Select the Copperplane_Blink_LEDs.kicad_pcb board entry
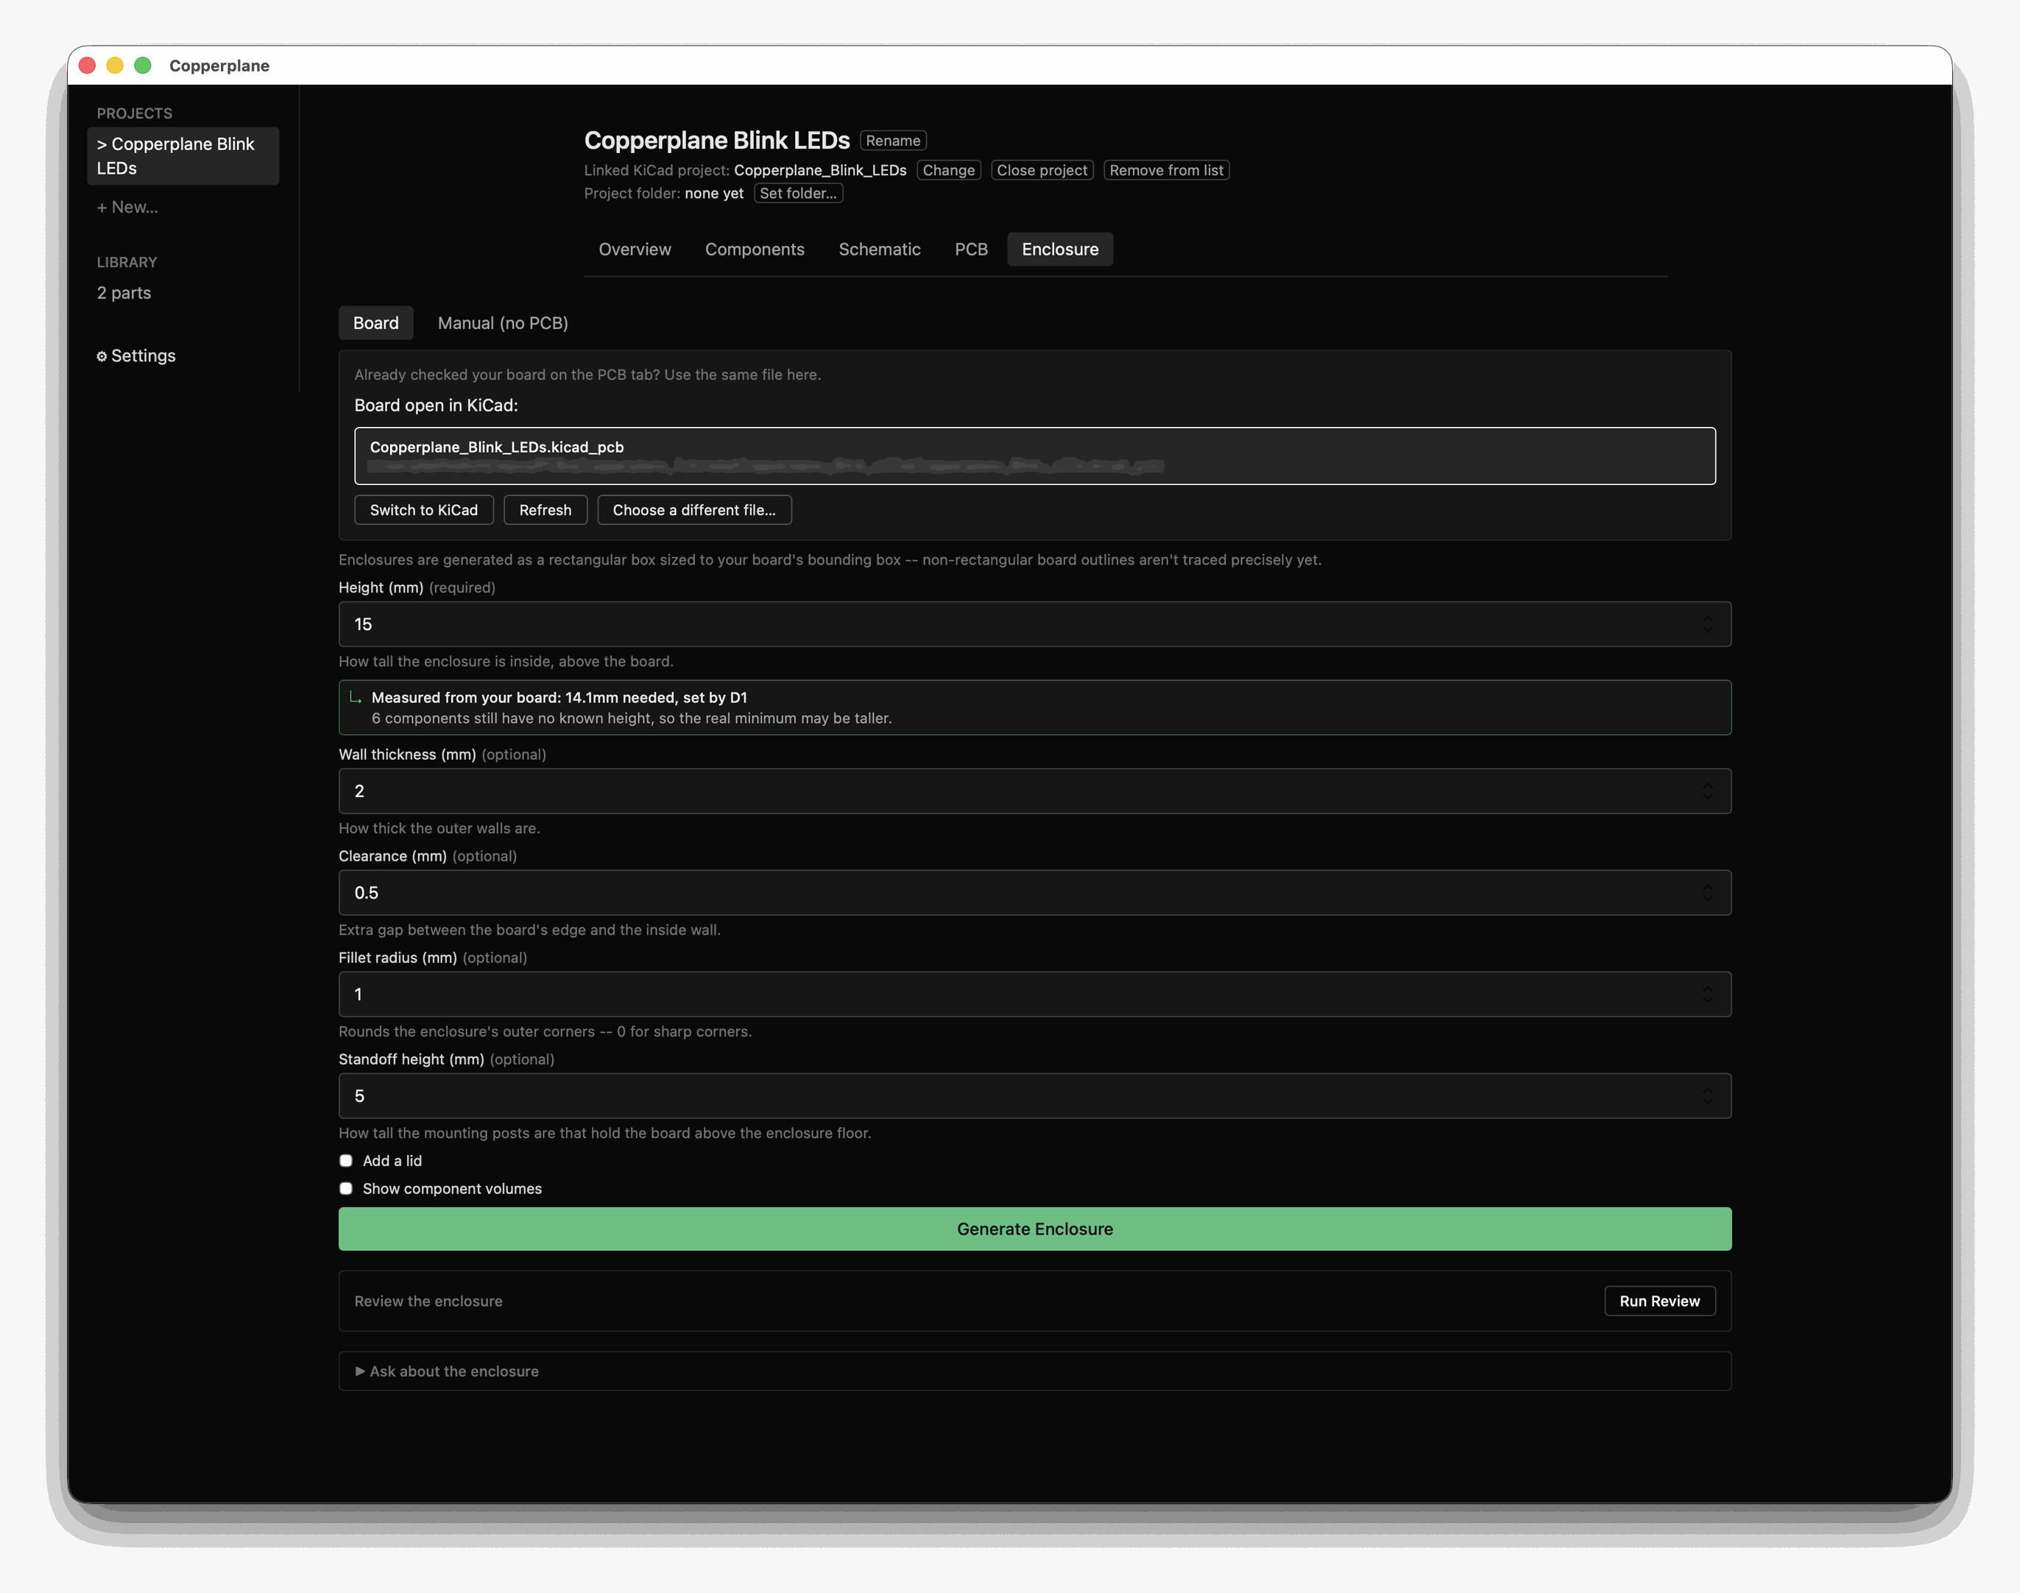Screen dimensions: 2020x1593 [1034, 456]
